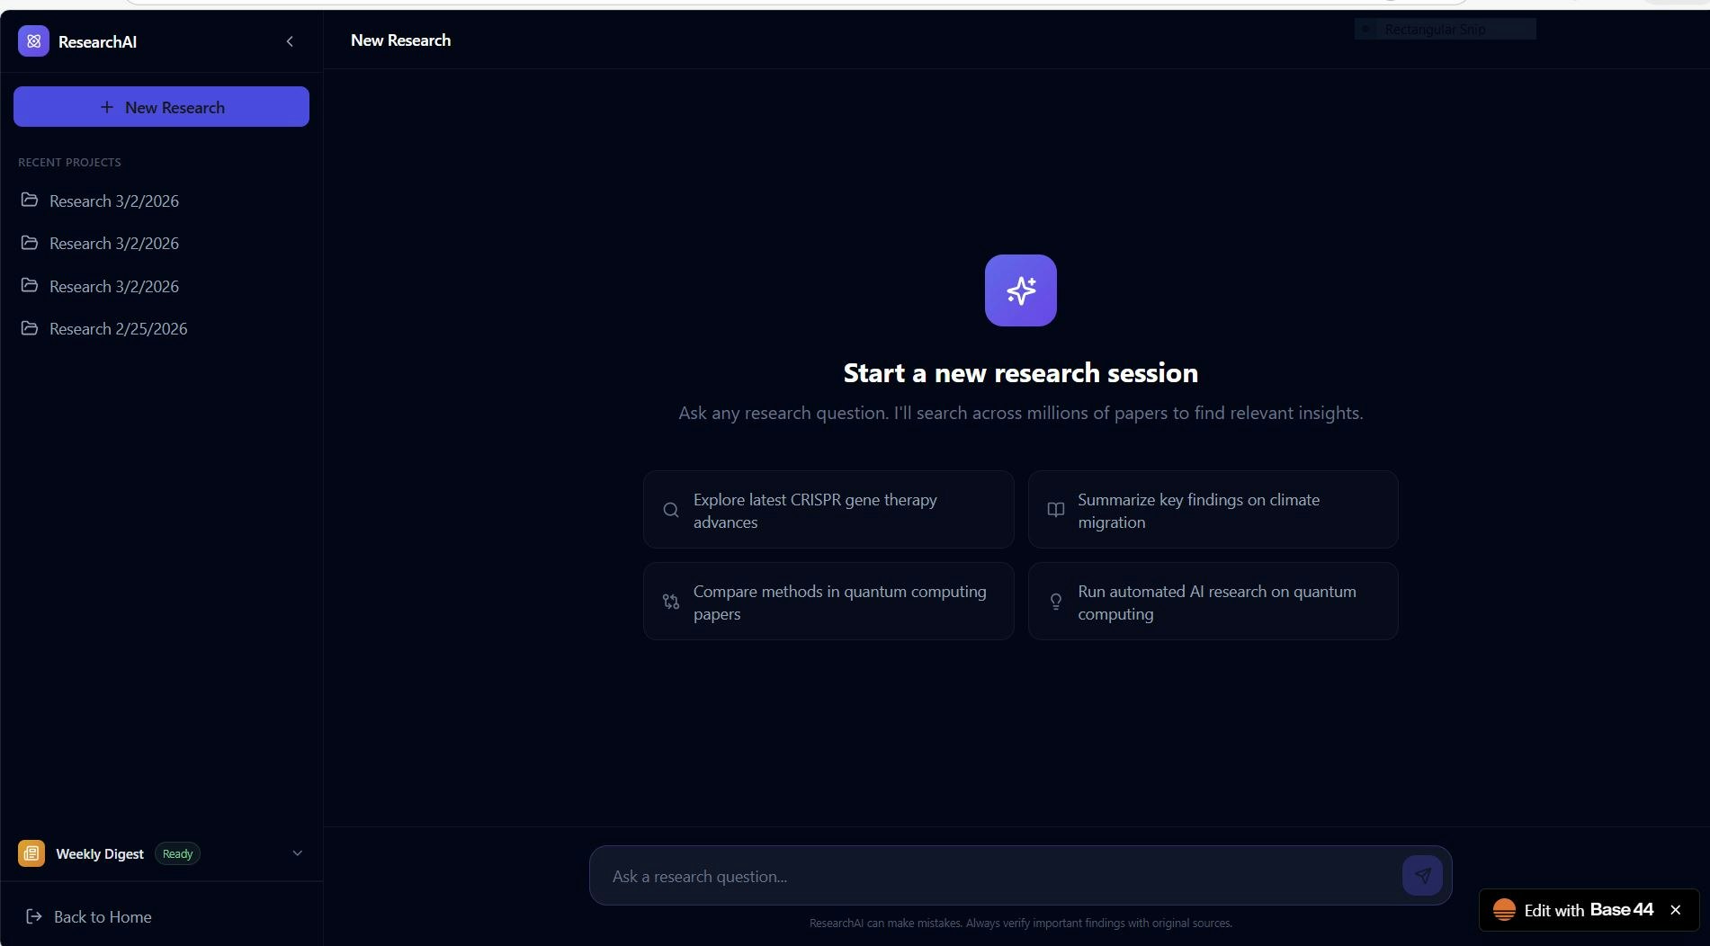Click the ResearchAI brand name

[97, 41]
